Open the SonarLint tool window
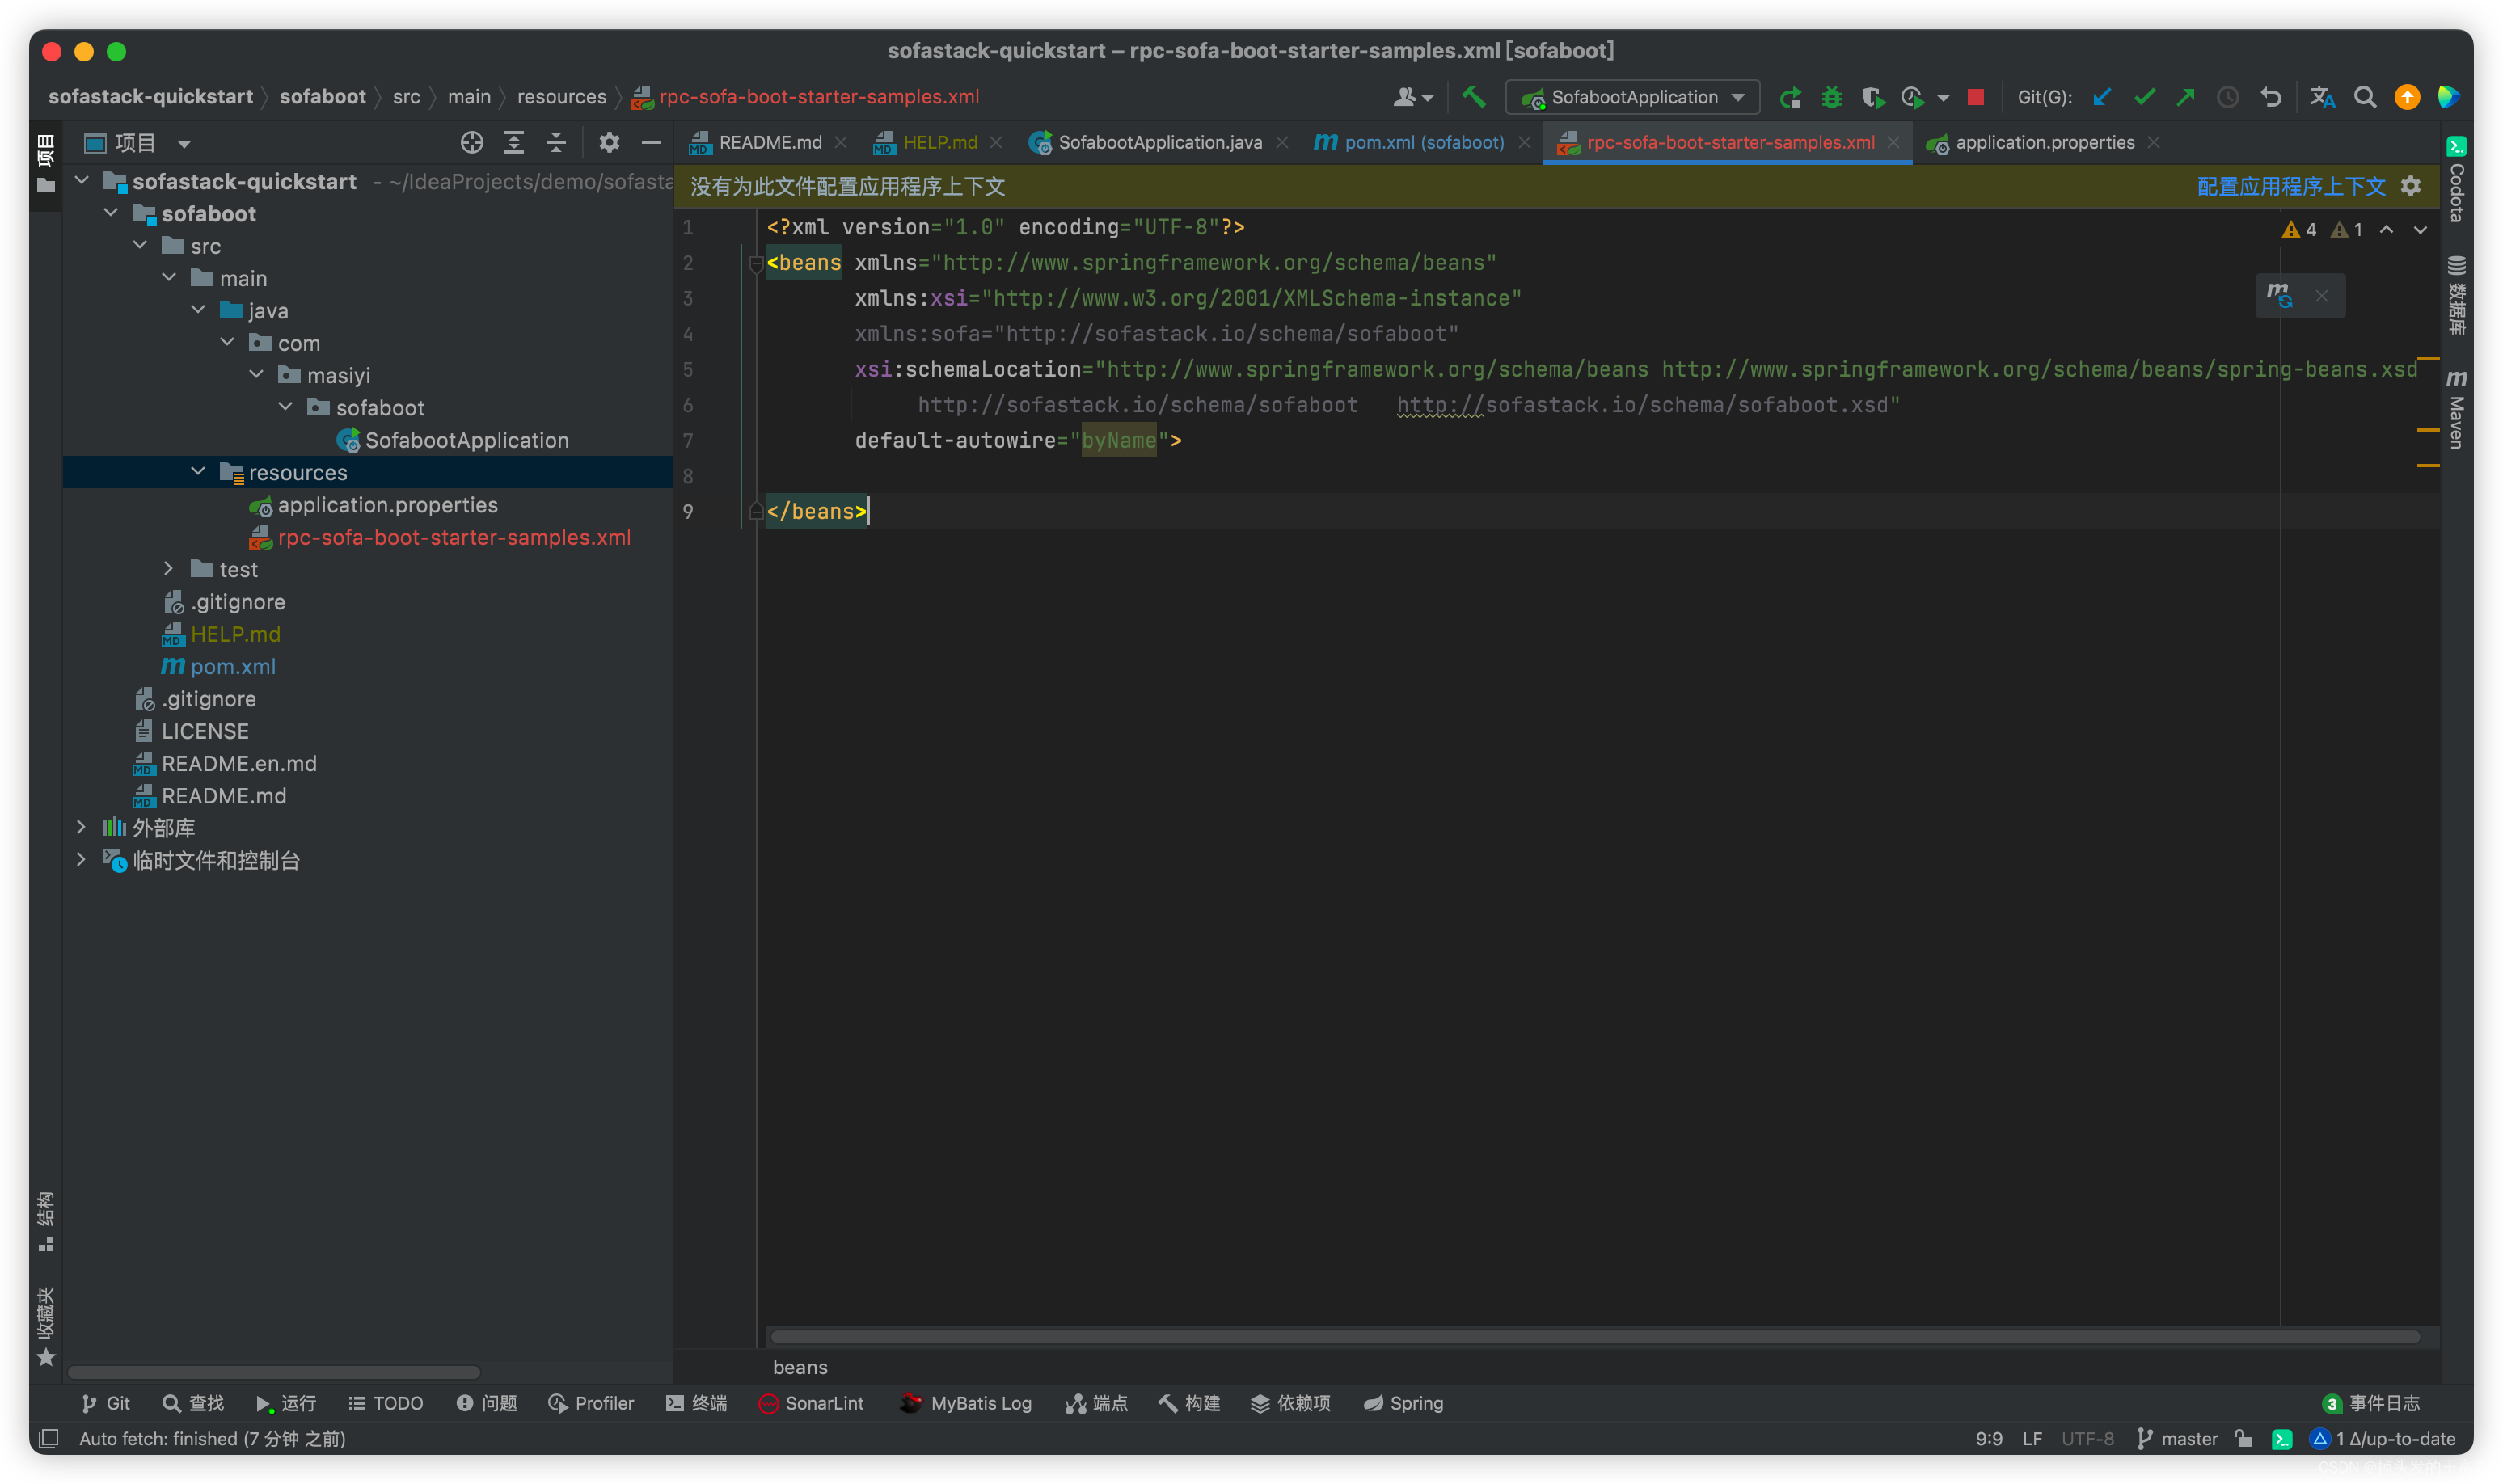Viewport: 2503px width, 1484px height. coord(811,1403)
